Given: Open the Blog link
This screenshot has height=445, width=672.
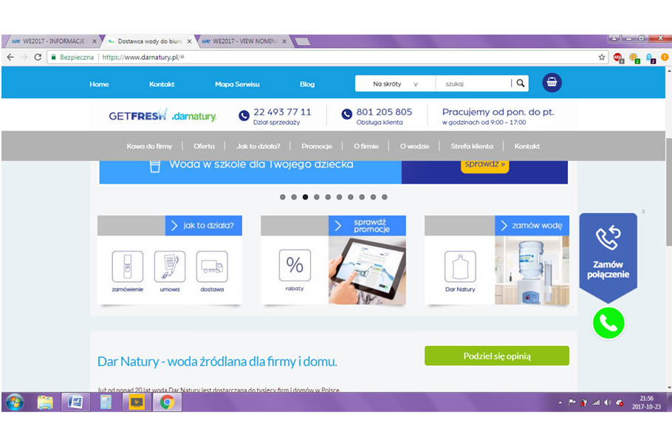Looking at the screenshot, I should (x=307, y=84).
